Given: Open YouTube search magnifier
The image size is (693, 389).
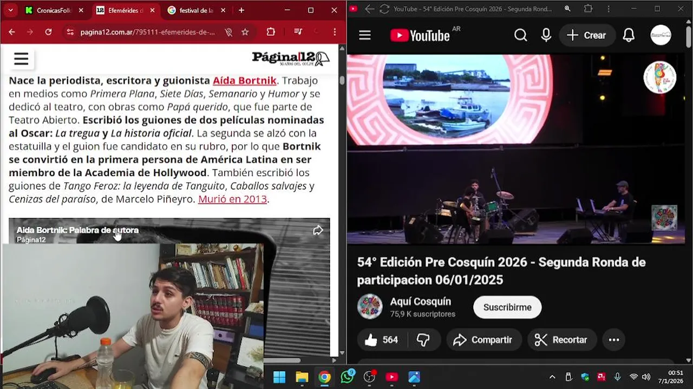Looking at the screenshot, I should click(x=520, y=35).
